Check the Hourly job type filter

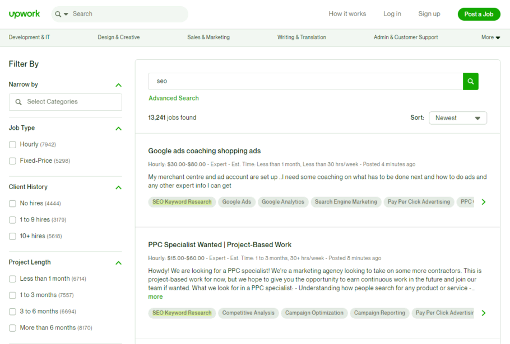(x=12, y=144)
